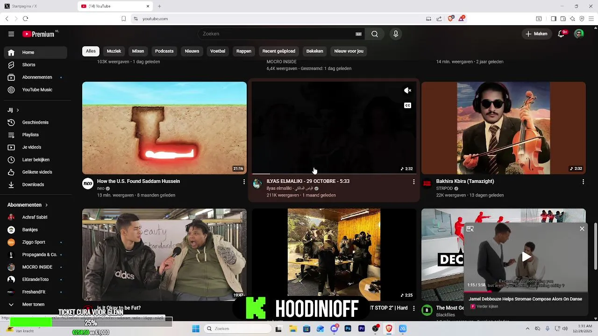Open options menu for Saddam Hussein video
The image size is (598, 336).
point(244,182)
